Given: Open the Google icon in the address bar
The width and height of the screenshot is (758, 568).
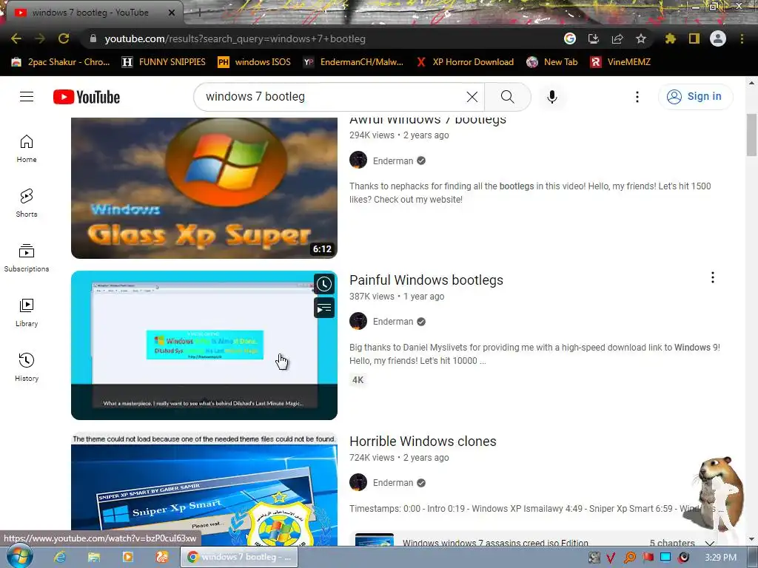Looking at the screenshot, I should pyautogui.click(x=570, y=38).
